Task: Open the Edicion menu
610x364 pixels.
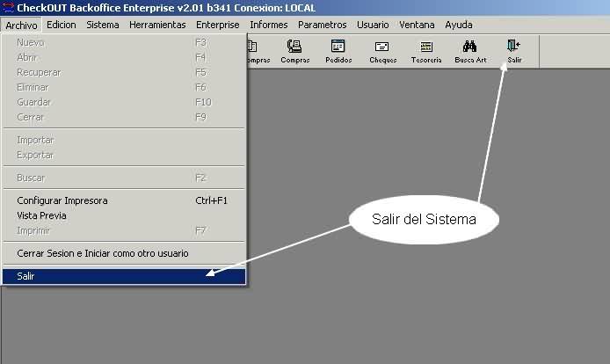Action: (x=61, y=25)
